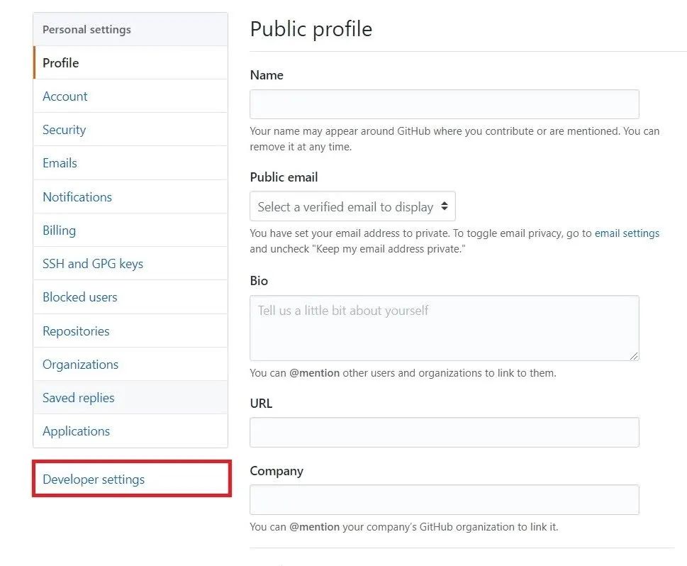Follow the email settings link
Viewport: 687px width, 566px height.
[x=627, y=233]
